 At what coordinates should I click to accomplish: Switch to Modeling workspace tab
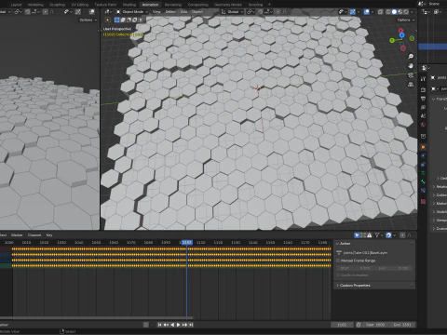click(35, 5)
